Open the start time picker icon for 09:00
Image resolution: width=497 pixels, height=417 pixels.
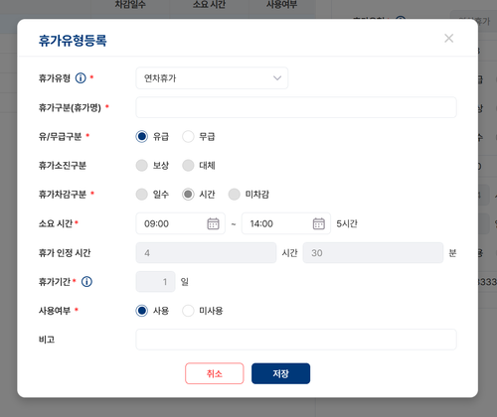213,223
